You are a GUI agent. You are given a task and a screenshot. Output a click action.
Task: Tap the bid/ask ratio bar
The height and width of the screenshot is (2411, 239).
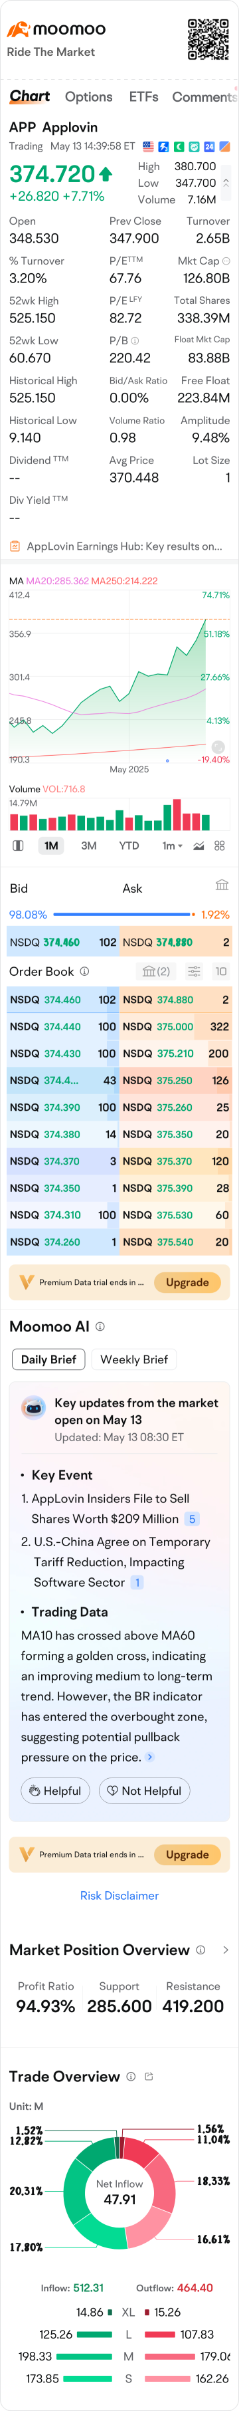[123, 915]
